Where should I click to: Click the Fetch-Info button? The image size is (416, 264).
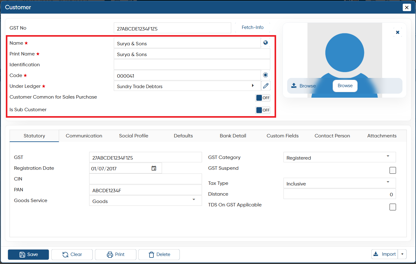click(252, 28)
